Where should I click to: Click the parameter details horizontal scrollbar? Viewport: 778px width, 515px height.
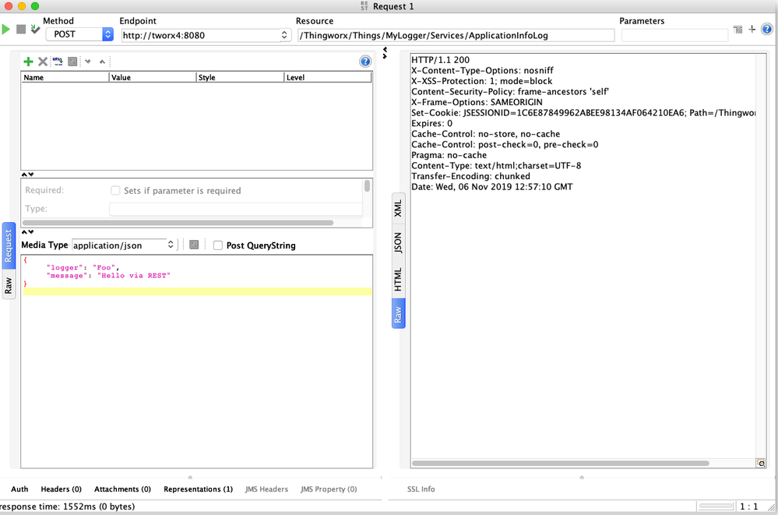[x=178, y=223]
